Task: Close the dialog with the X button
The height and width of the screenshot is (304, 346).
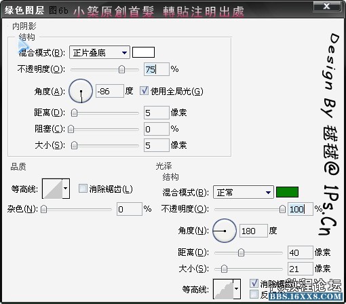Action: (x=327, y=6)
